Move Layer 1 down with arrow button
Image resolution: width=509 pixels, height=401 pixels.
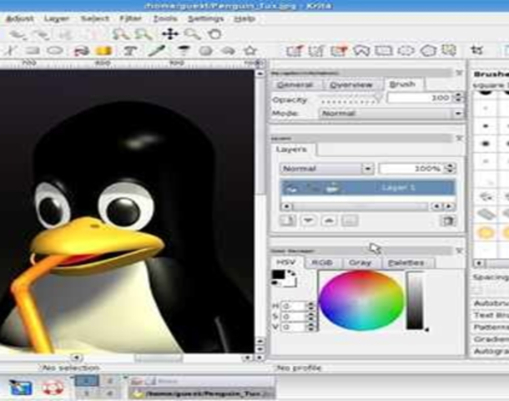pyautogui.click(x=309, y=221)
